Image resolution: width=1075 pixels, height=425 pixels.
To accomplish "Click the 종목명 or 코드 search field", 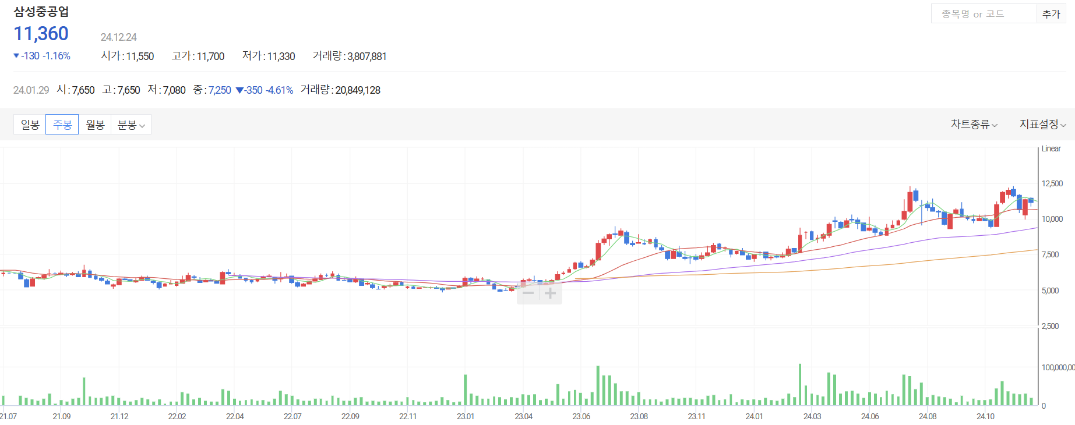I will tap(984, 14).
